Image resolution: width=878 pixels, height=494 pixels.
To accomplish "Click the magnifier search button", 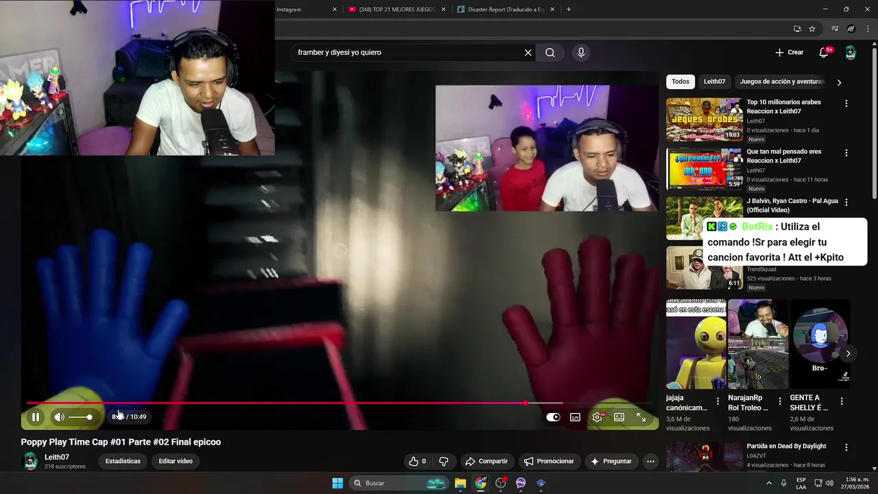I will [550, 52].
